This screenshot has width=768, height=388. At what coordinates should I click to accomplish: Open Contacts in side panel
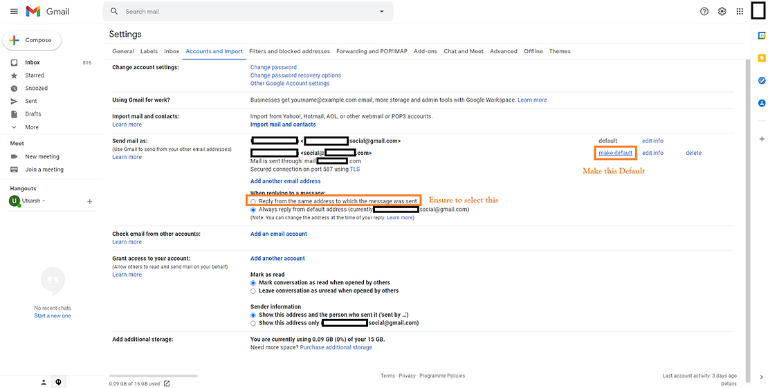click(762, 103)
